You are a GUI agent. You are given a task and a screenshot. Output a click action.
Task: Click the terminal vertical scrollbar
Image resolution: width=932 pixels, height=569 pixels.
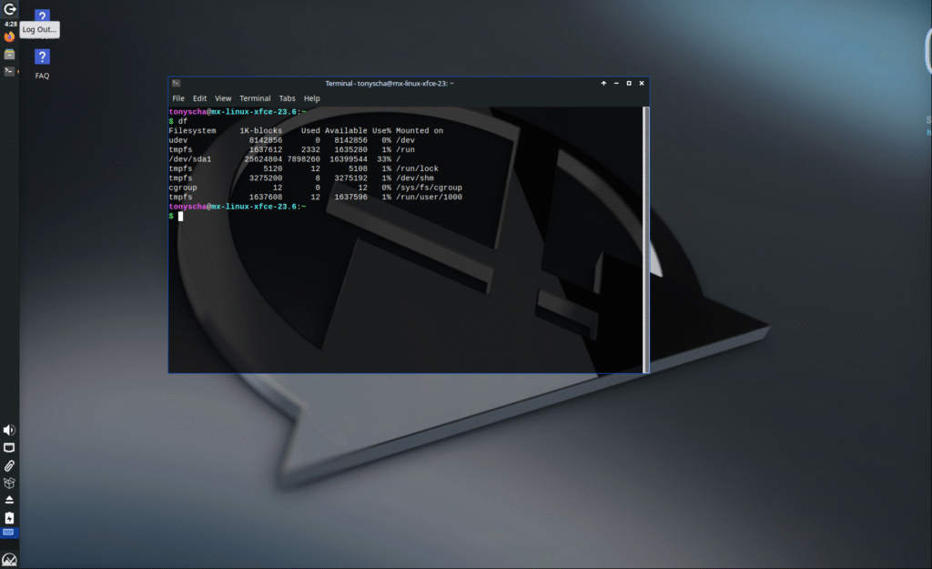click(x=646, y=239)
